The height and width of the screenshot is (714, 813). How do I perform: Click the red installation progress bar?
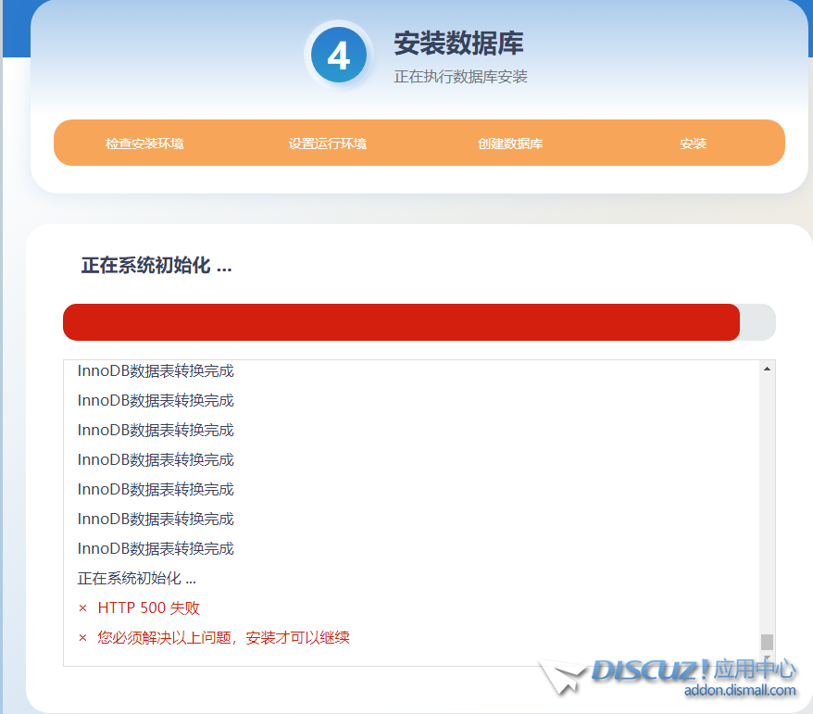[401, 322]
